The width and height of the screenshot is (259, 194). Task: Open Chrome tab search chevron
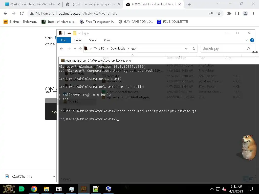pyautogui.click(x=218, y=4)
